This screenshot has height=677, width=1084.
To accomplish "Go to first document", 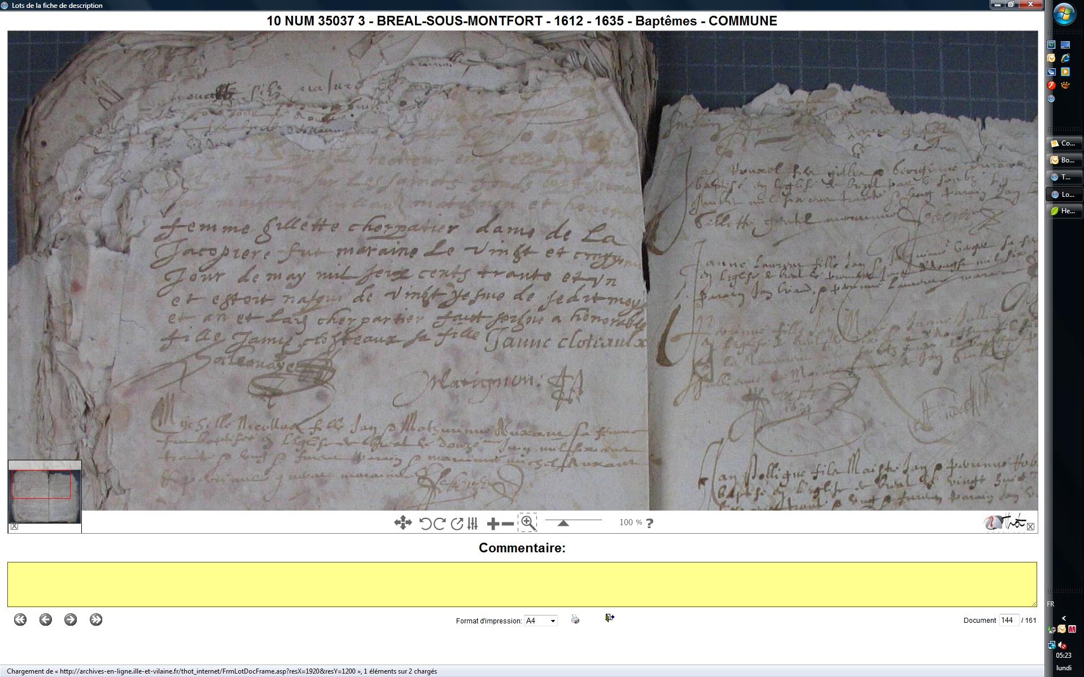I will click(20, 619).
